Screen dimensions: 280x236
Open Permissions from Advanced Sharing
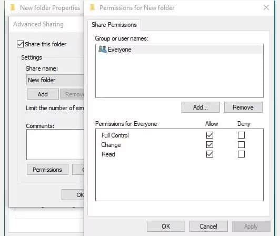(47, 170)
